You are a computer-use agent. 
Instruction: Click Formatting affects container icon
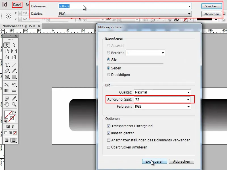click(8, 127)
